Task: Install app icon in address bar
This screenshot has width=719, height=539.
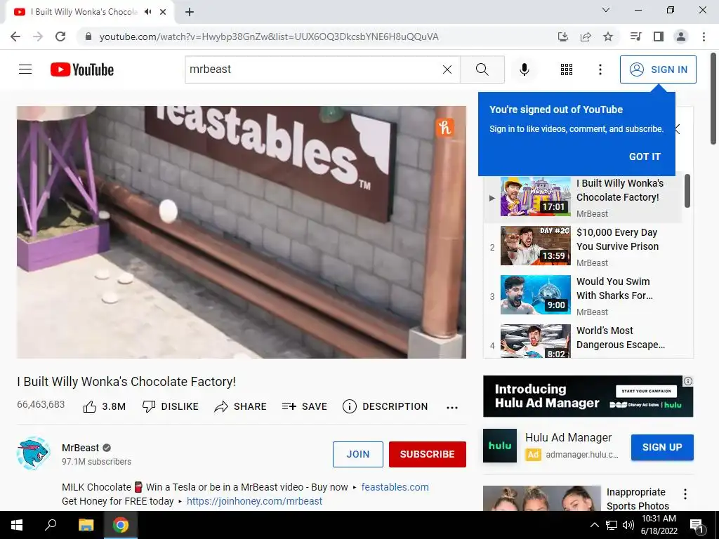Action: point(562,36)
